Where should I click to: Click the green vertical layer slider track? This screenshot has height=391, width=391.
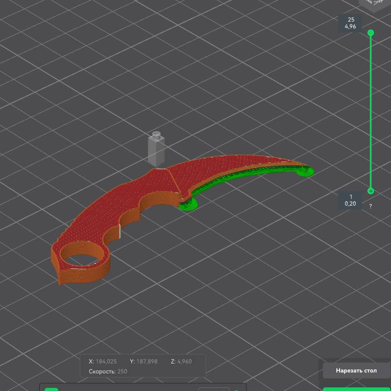pyautogui.click(x=371, y=112)
